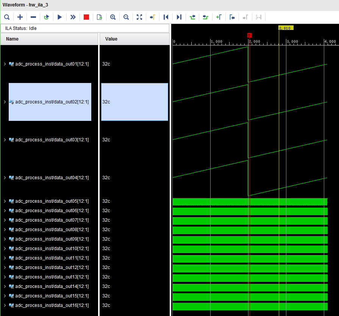Expand data_out04 bus
This screenshot has width=339, height=316.
tap(5, 178)
